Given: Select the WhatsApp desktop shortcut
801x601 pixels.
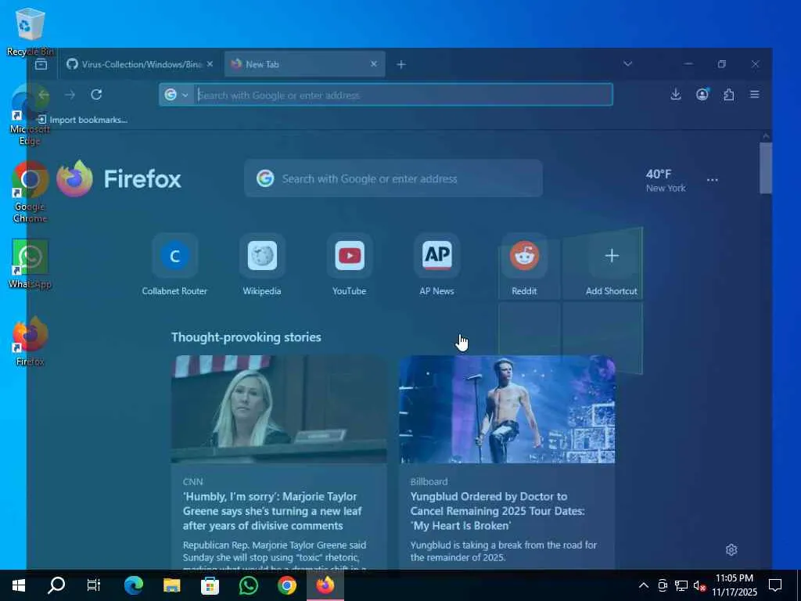Looking at the screenshot, I should pyautogui.click(x=31, y=264).
